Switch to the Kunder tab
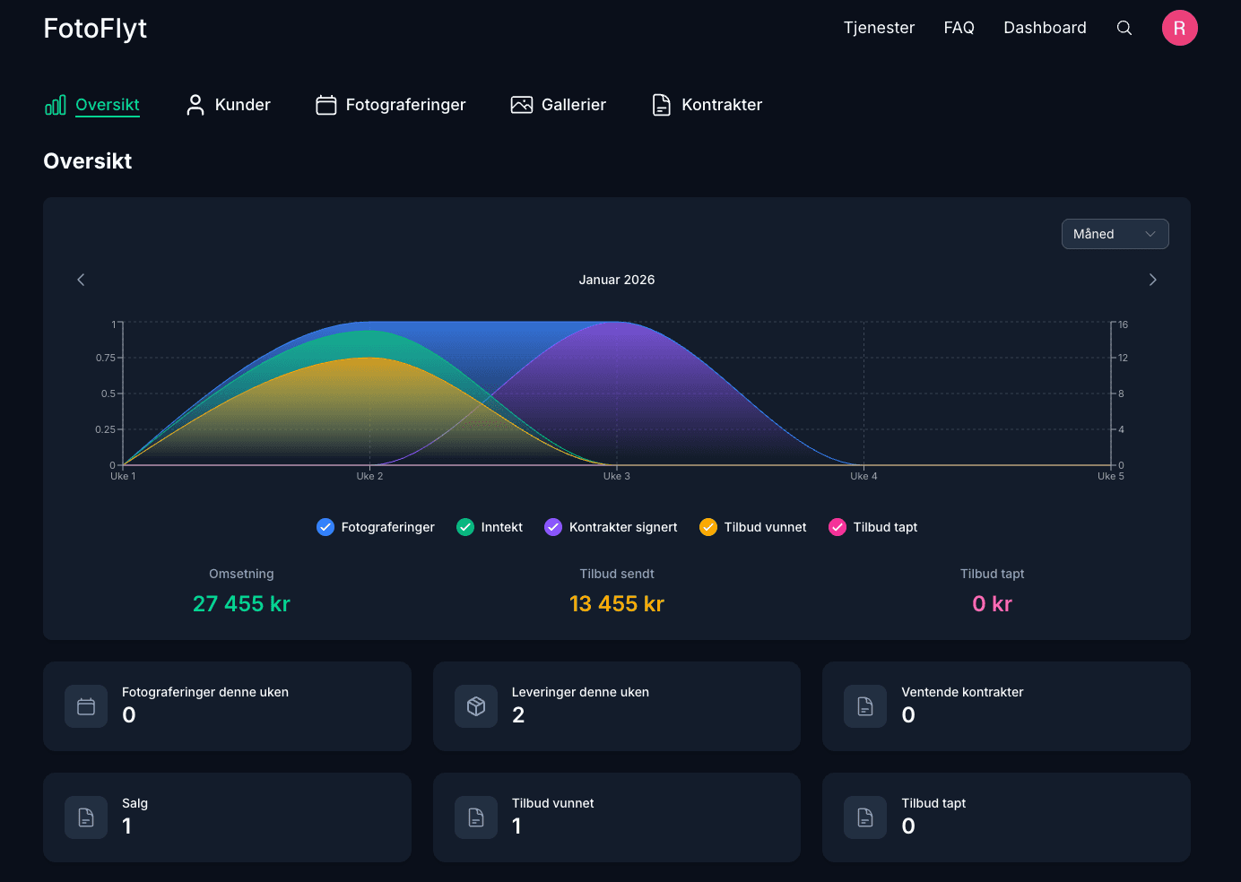 click(x=228, y=105)
